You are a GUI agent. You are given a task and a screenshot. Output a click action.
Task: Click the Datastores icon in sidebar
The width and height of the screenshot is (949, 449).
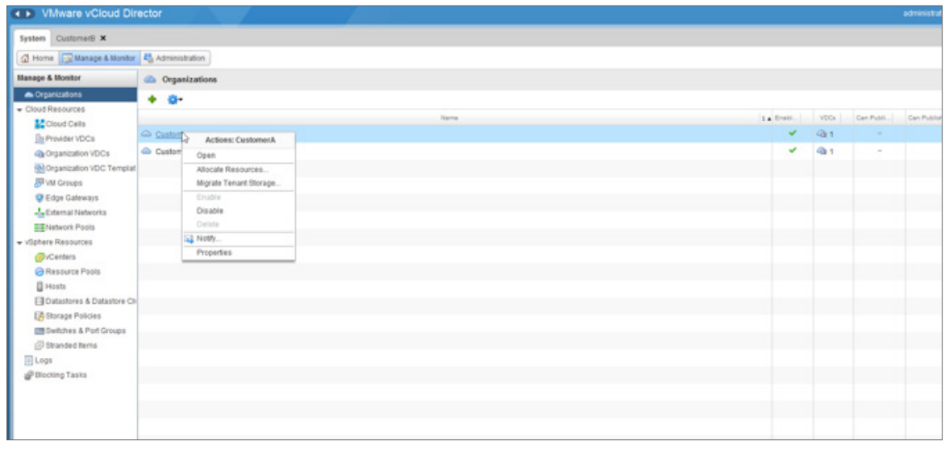coord(40,301)
